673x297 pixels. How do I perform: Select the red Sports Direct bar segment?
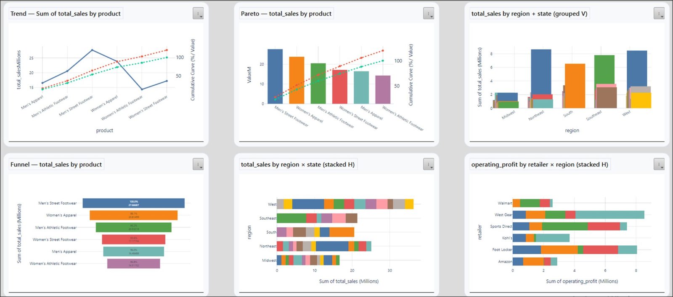click(x=604, y=226)
